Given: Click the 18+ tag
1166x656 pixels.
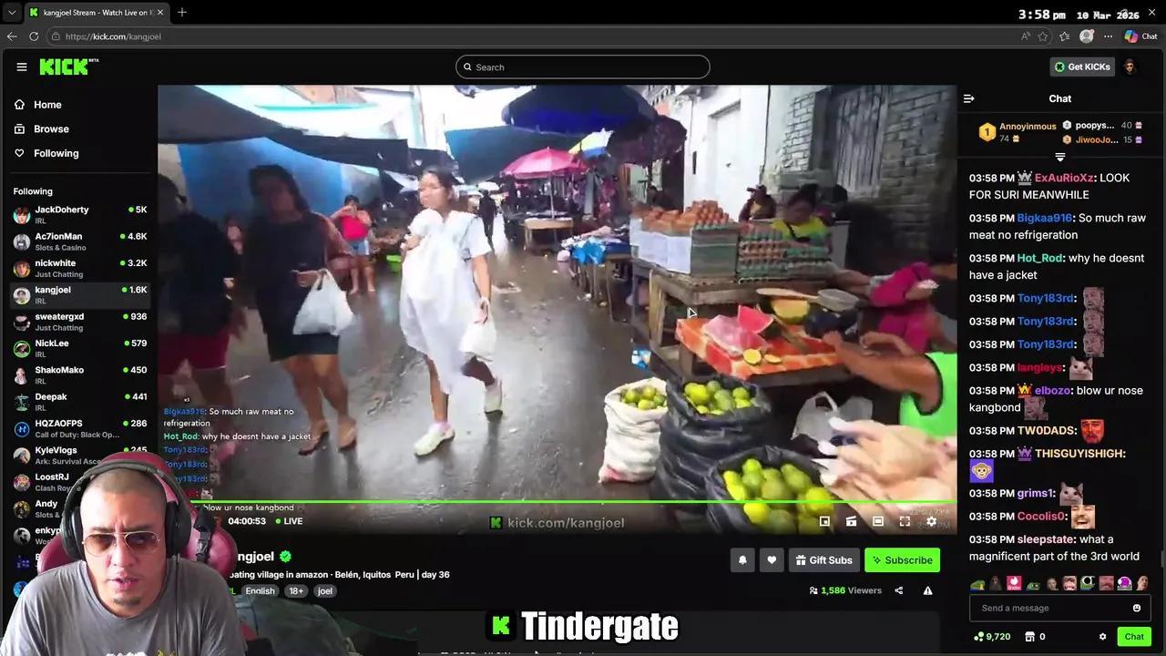Looking at the screenshot, I should coord(296,591).
